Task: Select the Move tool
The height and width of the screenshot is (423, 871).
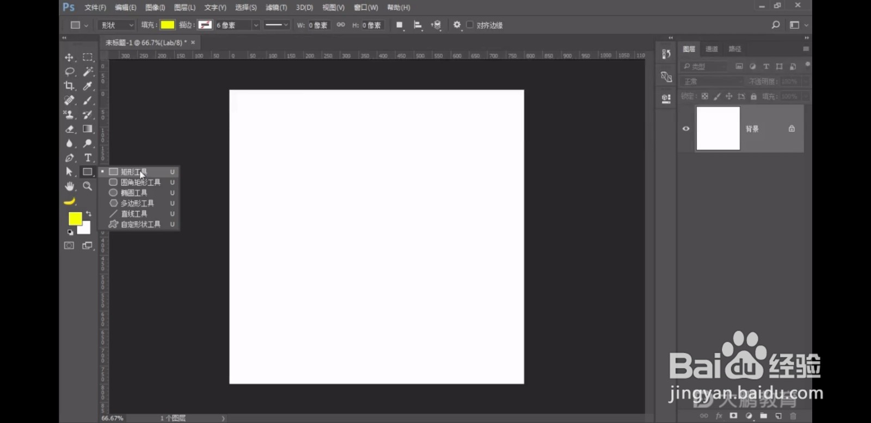Action: (69, 57)
